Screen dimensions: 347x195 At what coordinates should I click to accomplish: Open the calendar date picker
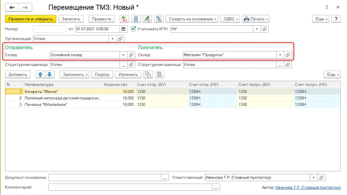tap(124, 29)
